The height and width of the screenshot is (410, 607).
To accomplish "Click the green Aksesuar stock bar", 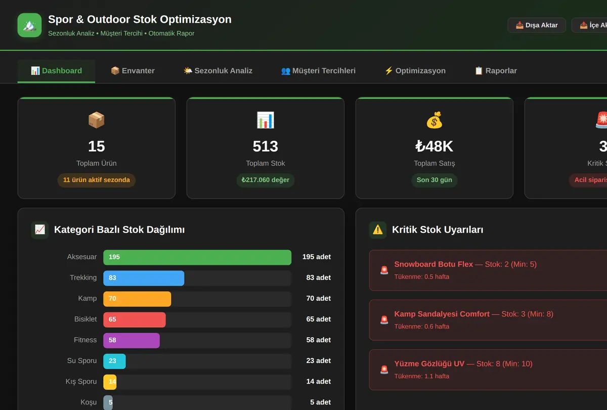I will tap(197, 257).
